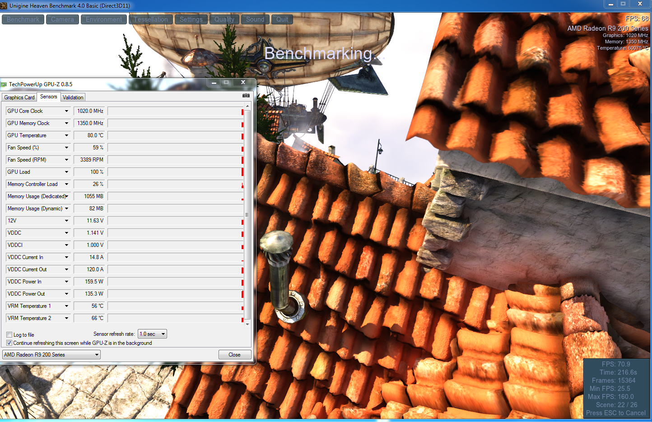Open the VRM Temperature 1 dropdown
The image size is (652, 422).
point(66,306)
